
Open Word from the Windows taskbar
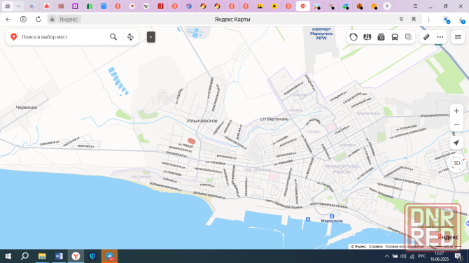[59, 256]
